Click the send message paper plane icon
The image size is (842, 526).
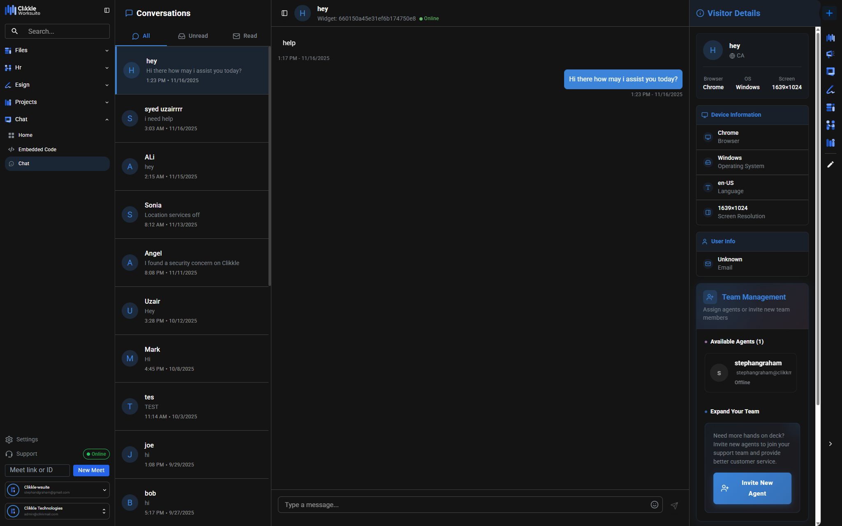pyautogui.click(x=674, y=505)
